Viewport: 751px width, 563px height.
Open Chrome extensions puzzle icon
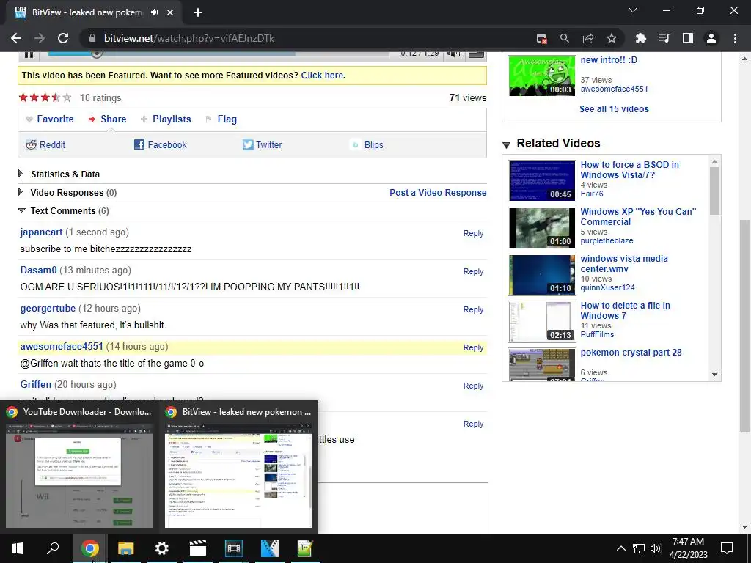(640, 38)
